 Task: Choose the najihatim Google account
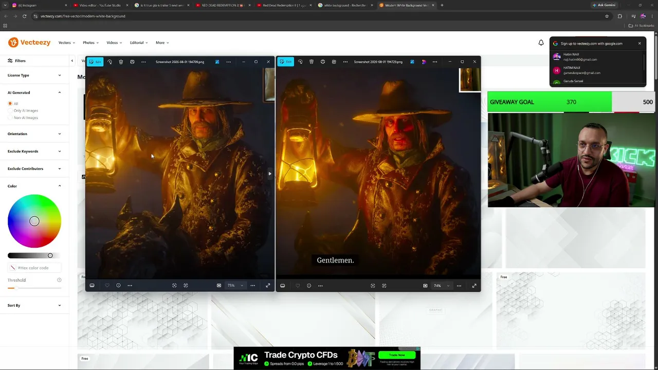596,57
